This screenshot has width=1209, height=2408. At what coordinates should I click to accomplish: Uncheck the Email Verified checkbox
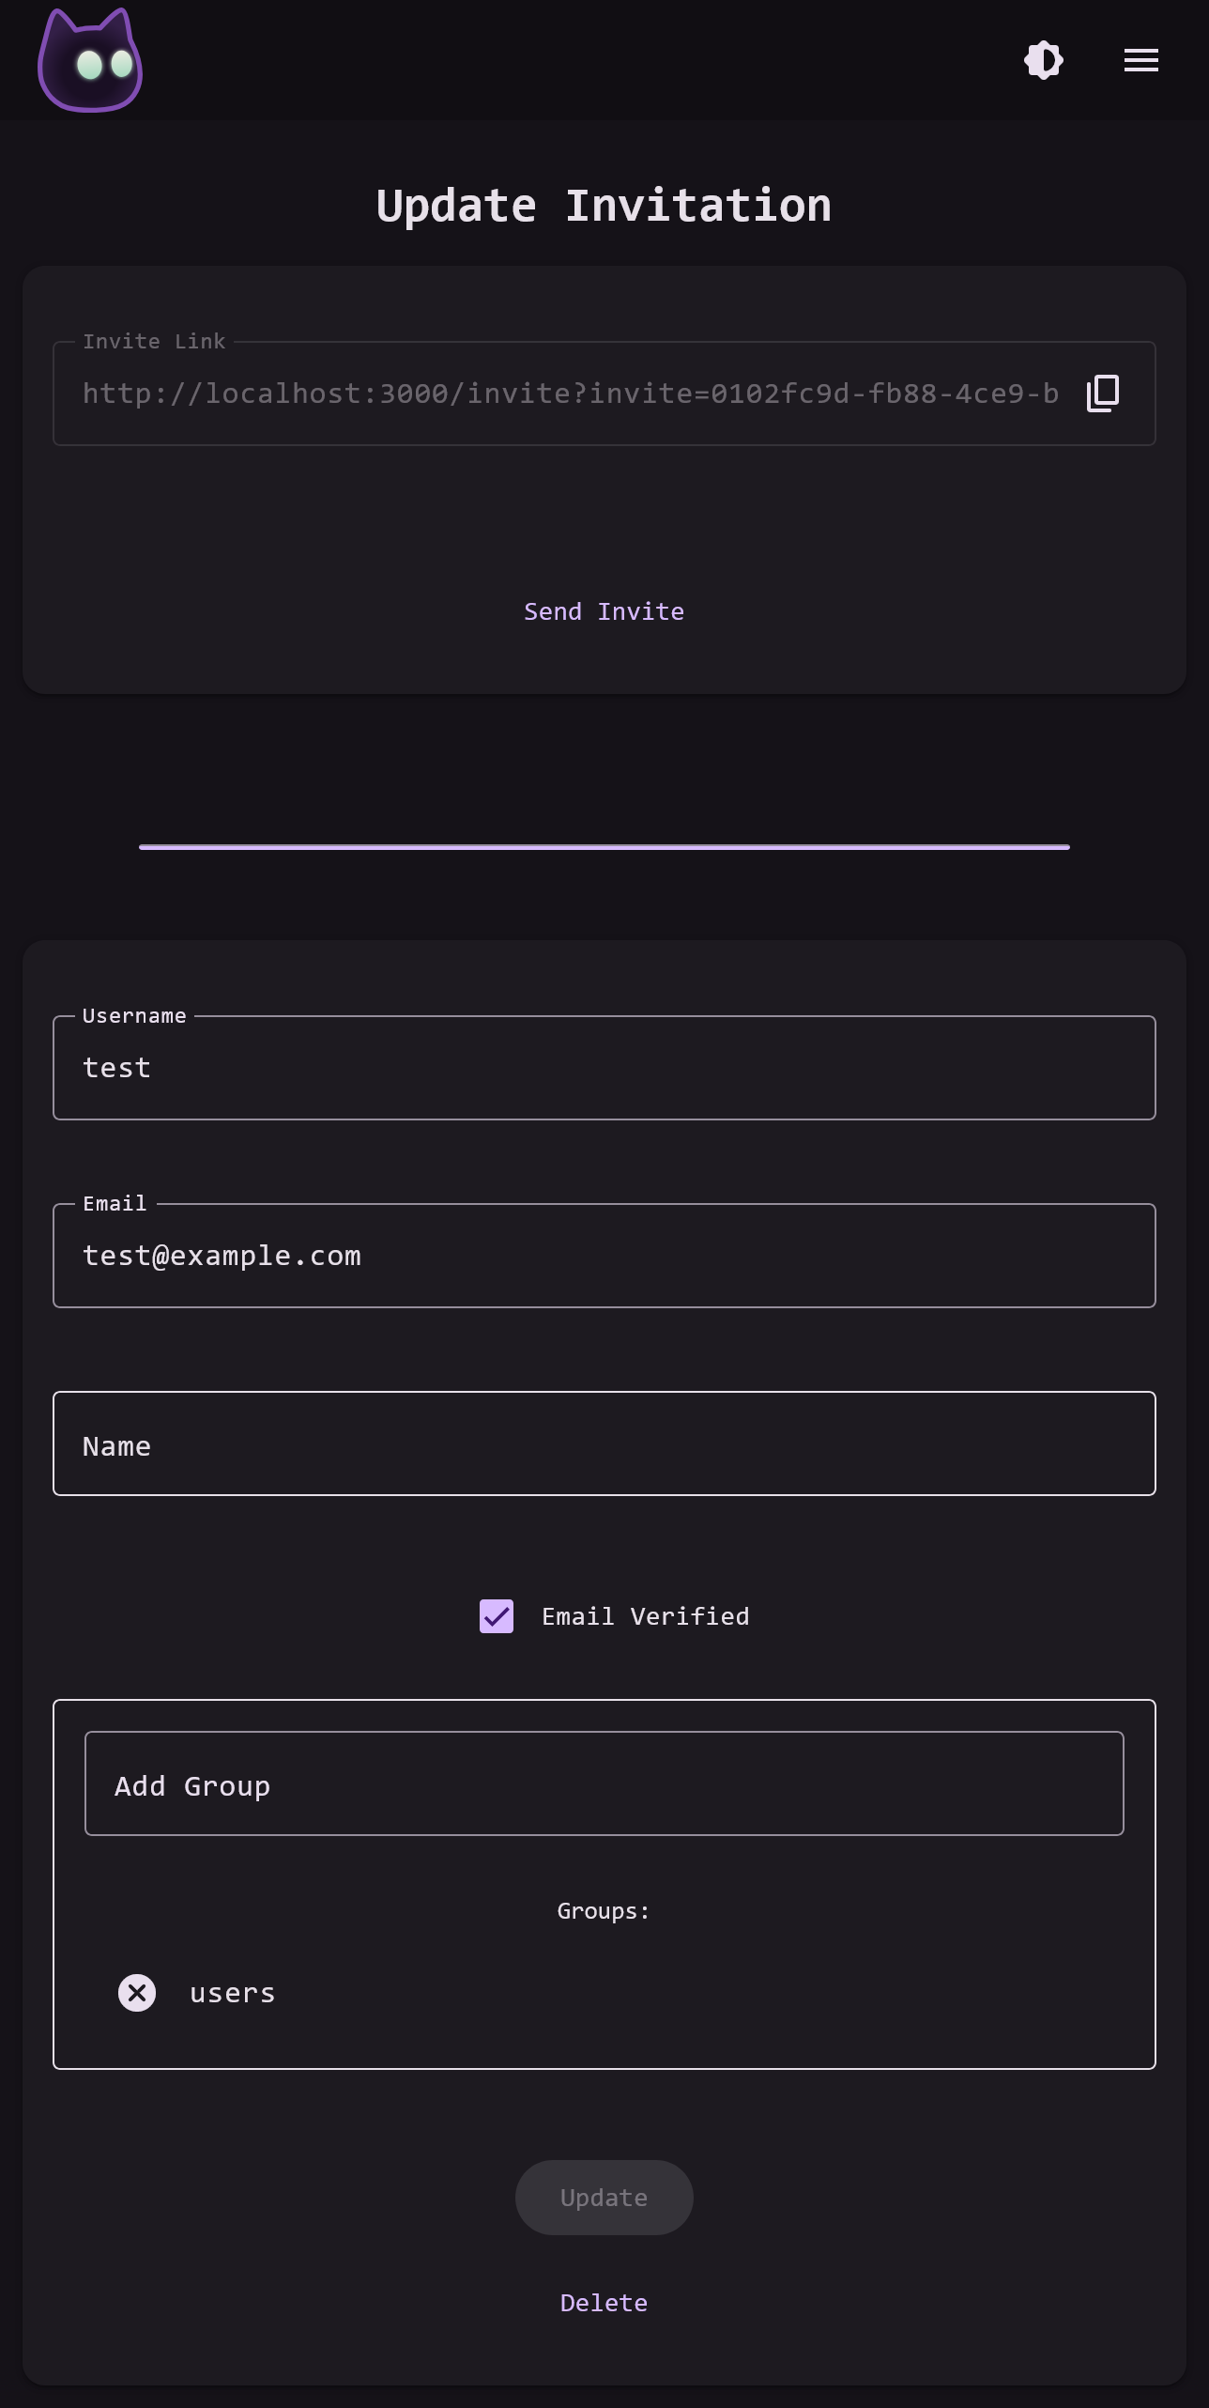point(497,1616)
